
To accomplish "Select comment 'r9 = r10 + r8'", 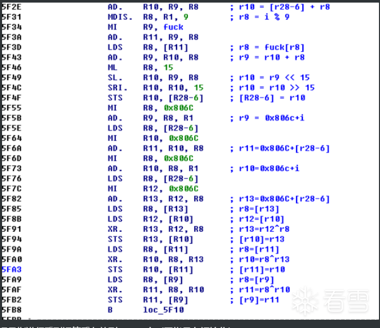I will pos(272,57).
